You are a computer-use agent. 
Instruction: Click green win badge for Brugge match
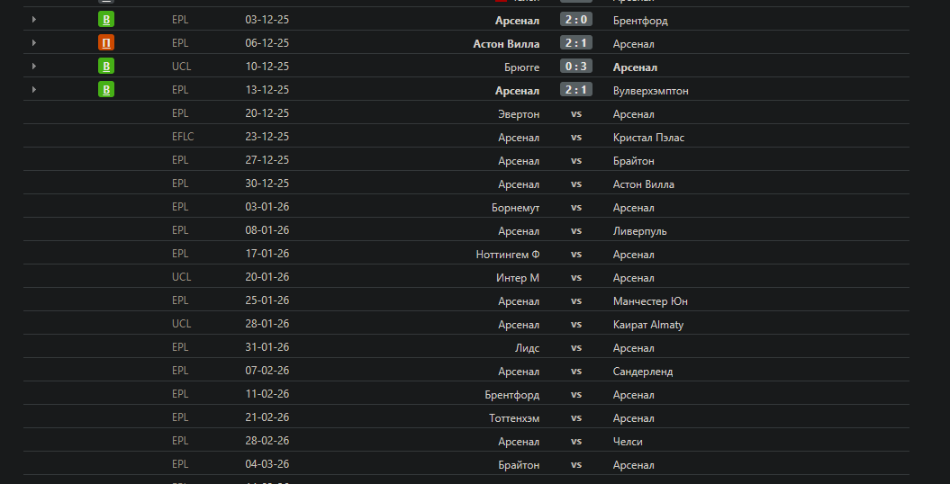click(106, 67)
